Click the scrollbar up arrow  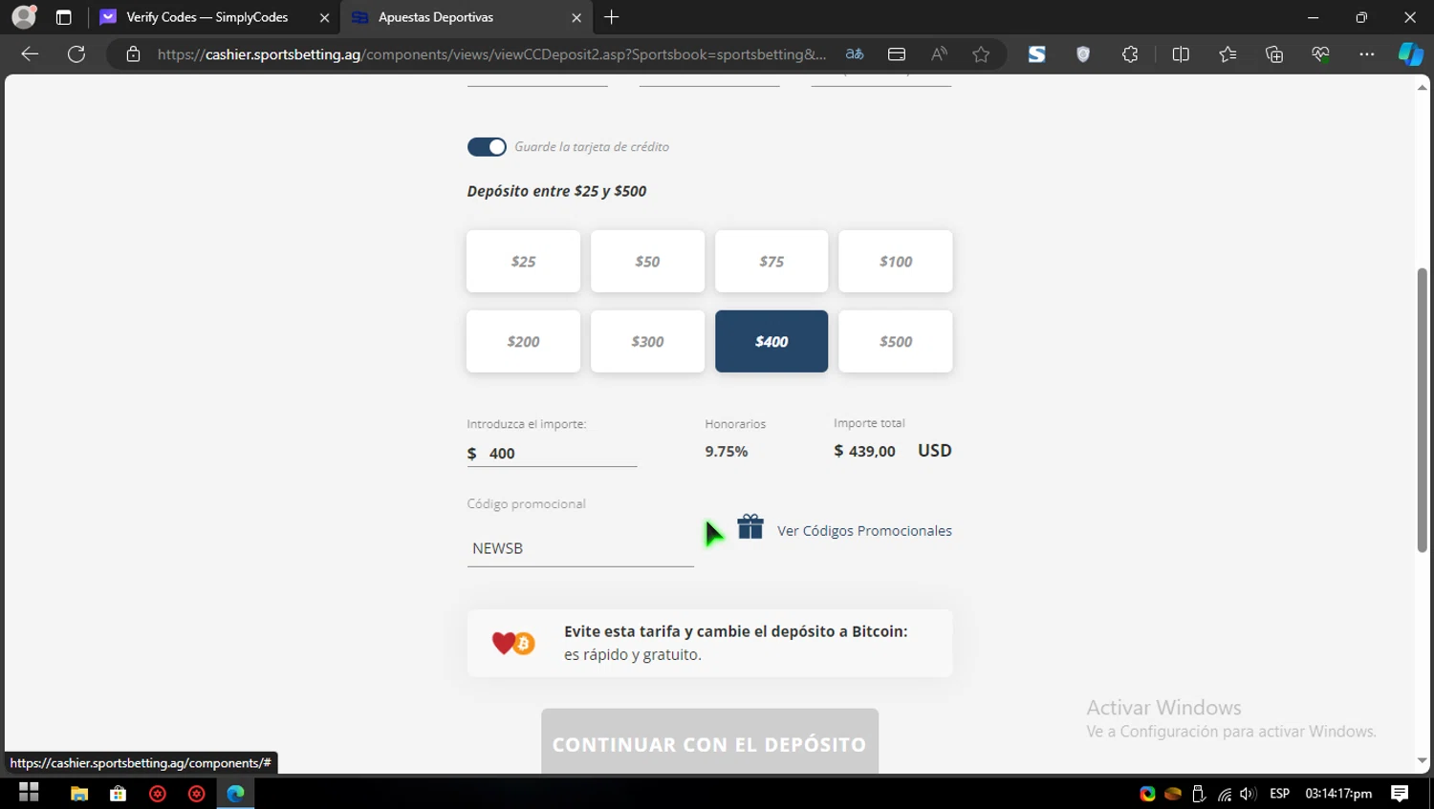[x=1423, y=88]
